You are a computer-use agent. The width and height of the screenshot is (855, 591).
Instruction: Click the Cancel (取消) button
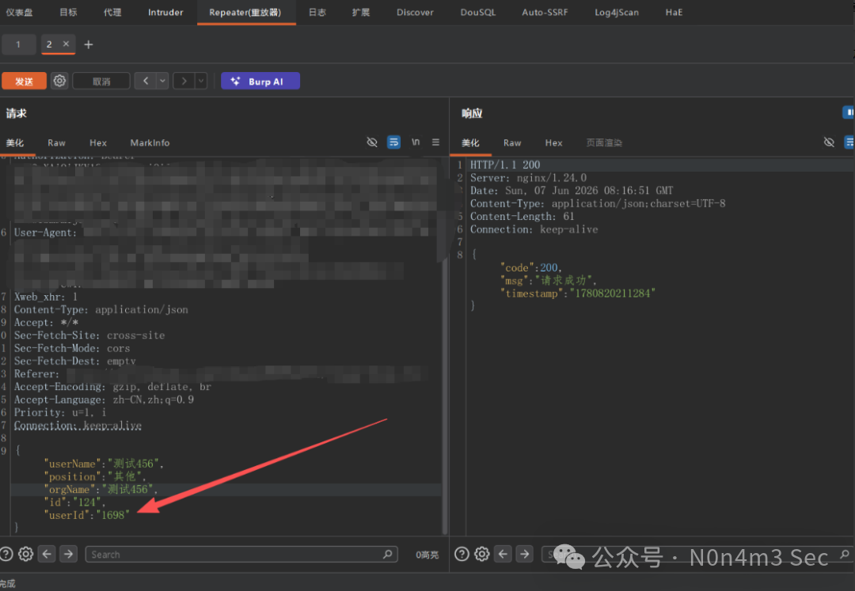[101, 81]
